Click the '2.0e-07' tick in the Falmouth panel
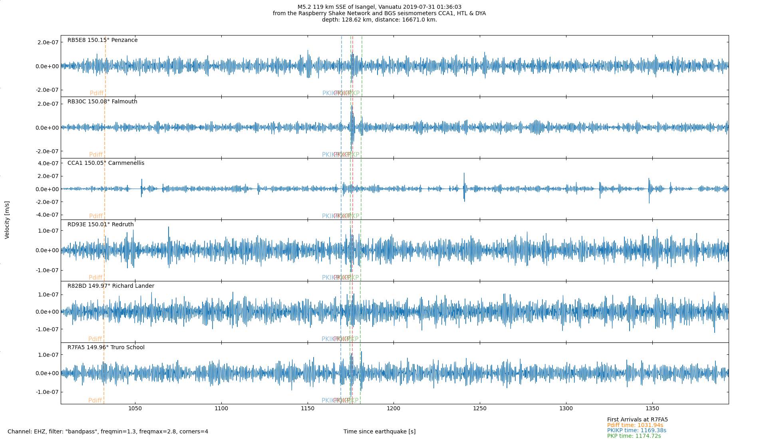Image resolution: width=759 pixels, height=439 pixels. point(48,104)
